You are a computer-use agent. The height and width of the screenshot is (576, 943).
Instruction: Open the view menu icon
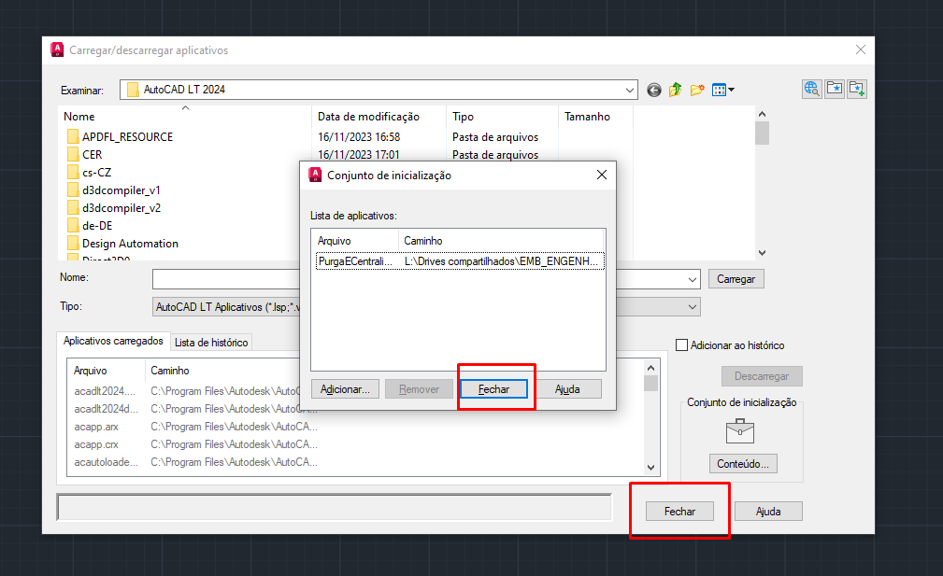click(722, 90)
